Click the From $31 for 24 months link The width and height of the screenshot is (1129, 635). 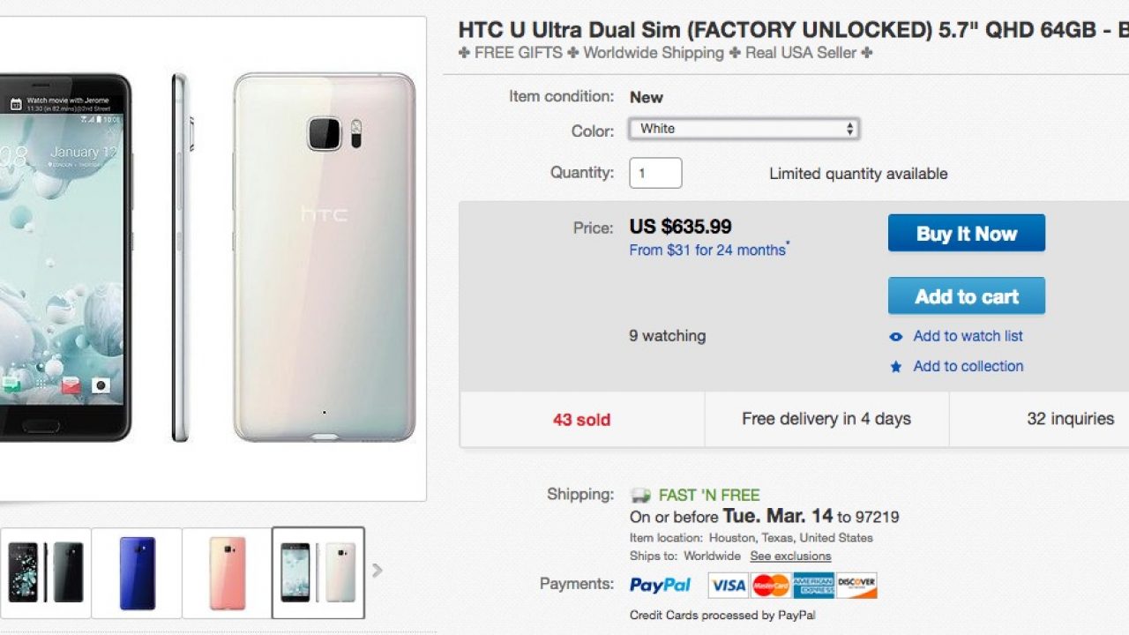707,250
